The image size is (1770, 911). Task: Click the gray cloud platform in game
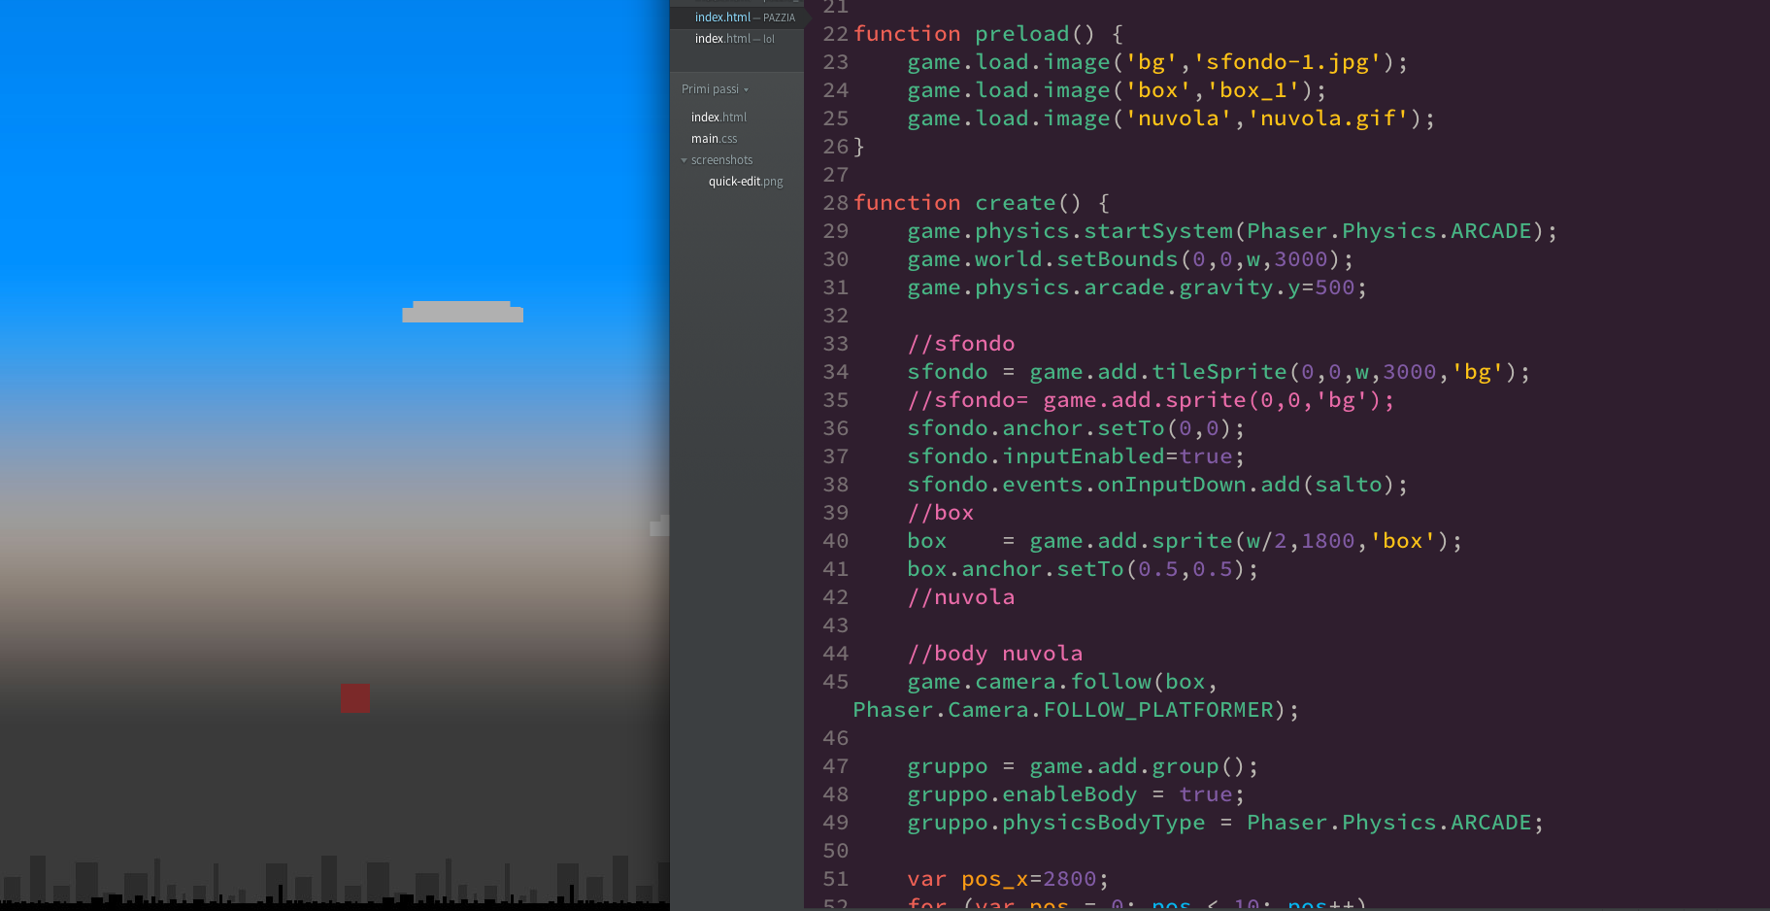pyautogui.click(x=463, y=312)
